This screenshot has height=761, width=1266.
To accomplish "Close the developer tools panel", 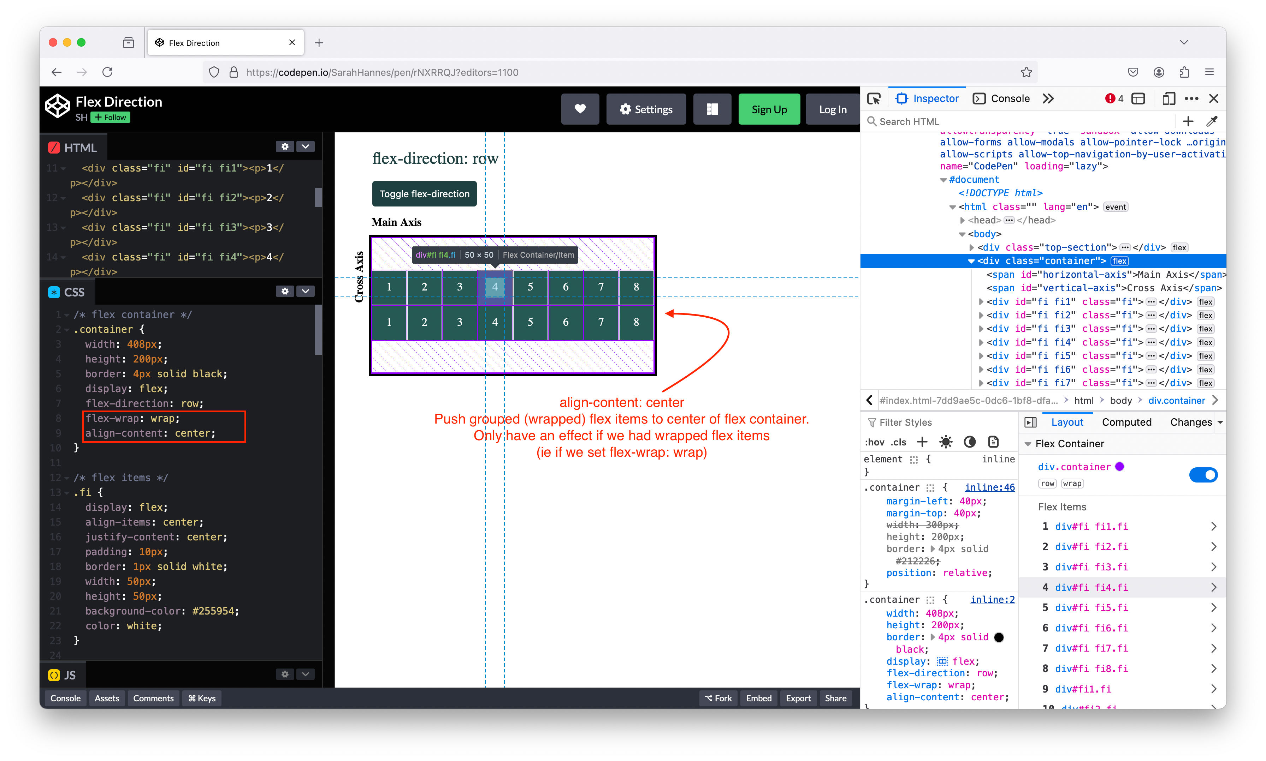I will click(1214, 98).
